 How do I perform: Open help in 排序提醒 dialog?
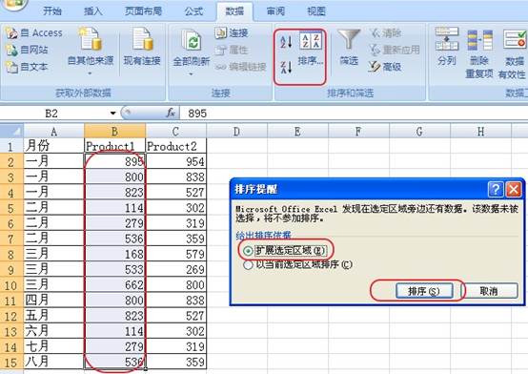tap(496, 189)
